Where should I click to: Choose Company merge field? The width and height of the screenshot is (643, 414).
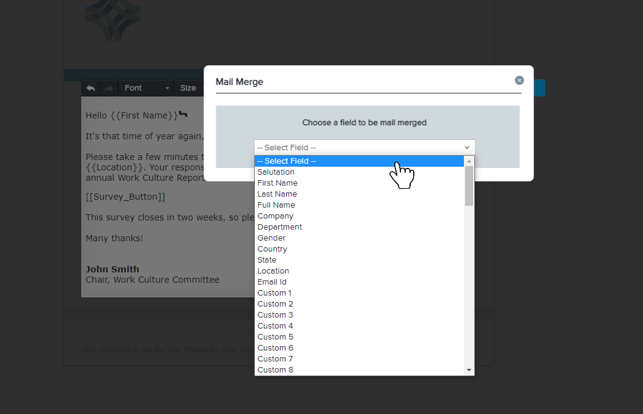(275, 216)
